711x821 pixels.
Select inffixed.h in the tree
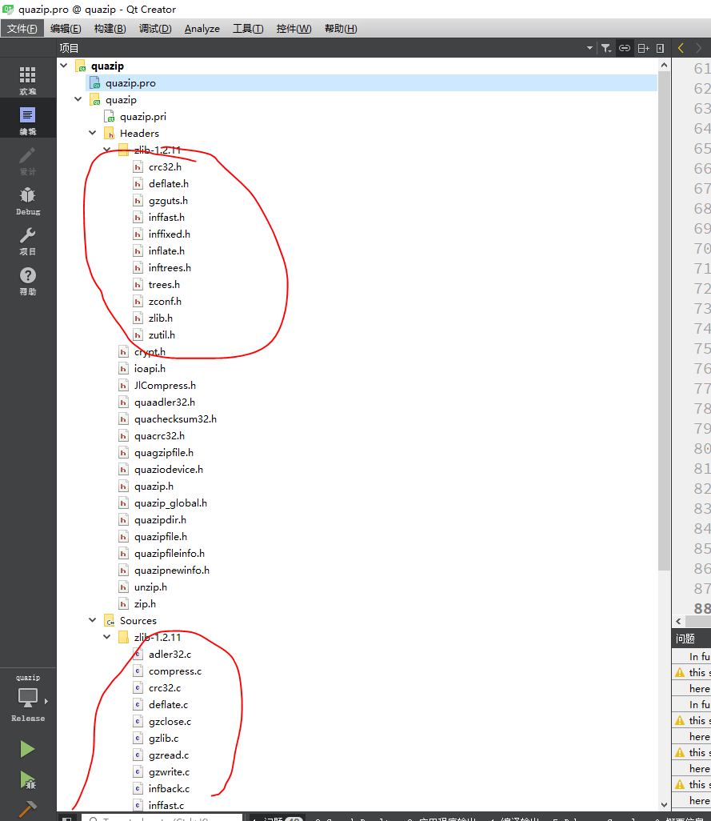pyautogui.click(x=169, y=234)
